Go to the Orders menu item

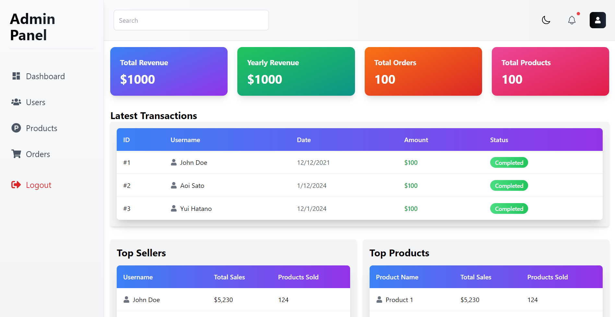[x=38, y=154]
